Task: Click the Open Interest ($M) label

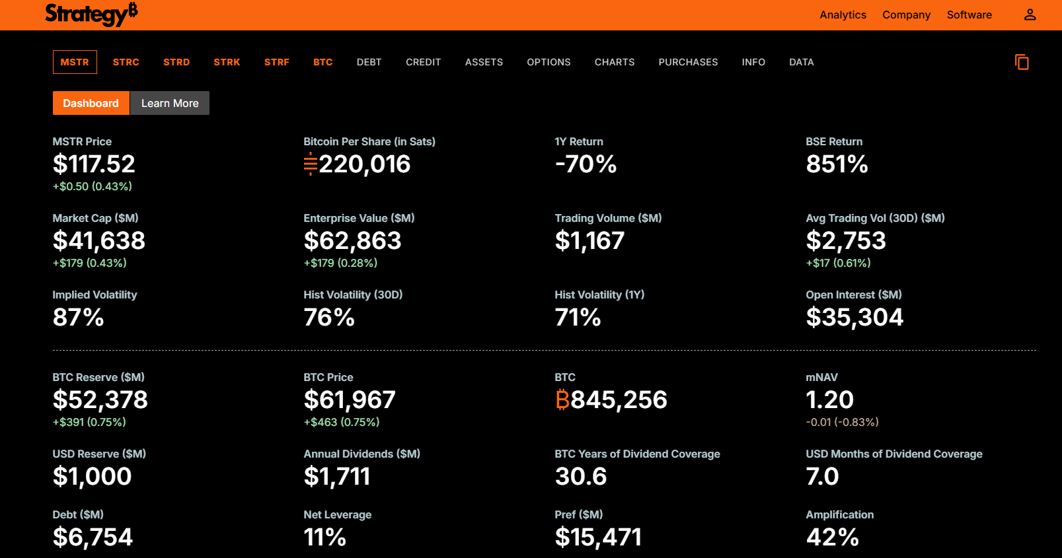Action: click(x=854, y=295)
